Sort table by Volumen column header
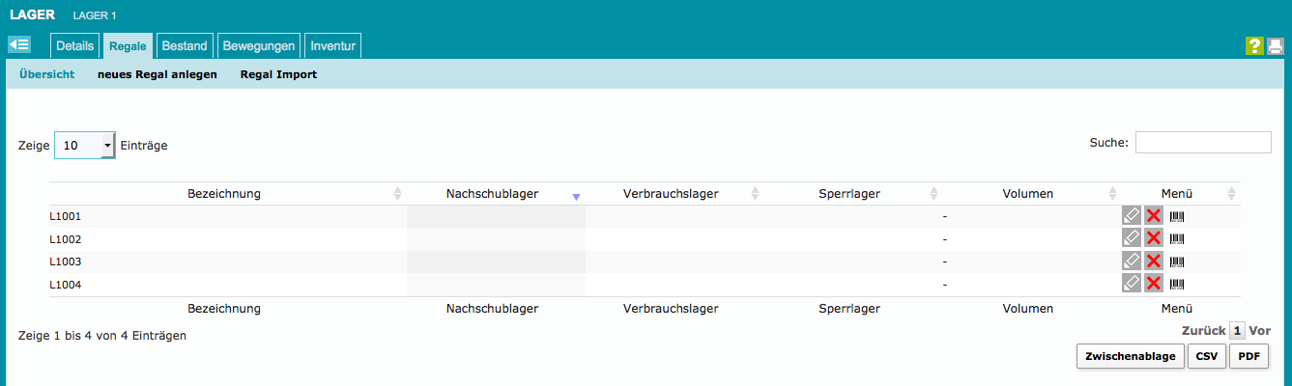This screenshot has width=1292, height=386. 1027,194
